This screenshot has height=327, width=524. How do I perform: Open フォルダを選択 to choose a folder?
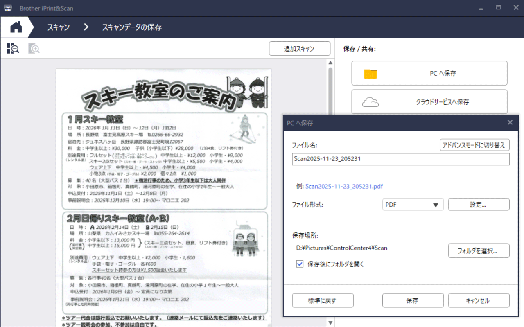pos(479,250)
